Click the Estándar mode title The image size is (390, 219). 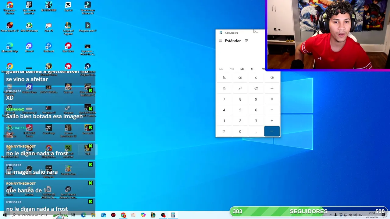click(233, 41)
